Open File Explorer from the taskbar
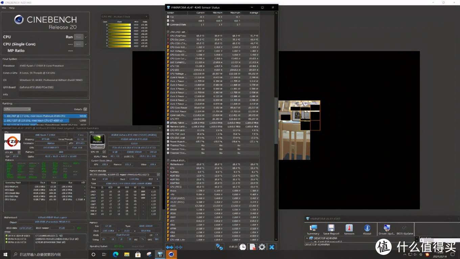Screen dimensions: 460x259 click(127, 254)
